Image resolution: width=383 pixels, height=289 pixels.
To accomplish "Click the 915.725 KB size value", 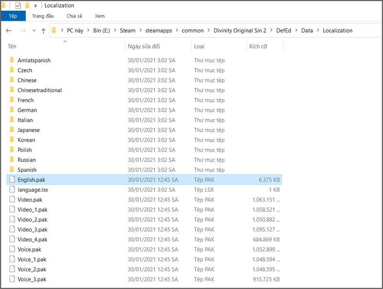I will point(266,279).
